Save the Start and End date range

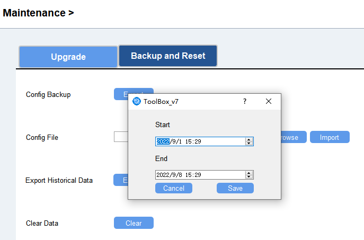[235, 188]
